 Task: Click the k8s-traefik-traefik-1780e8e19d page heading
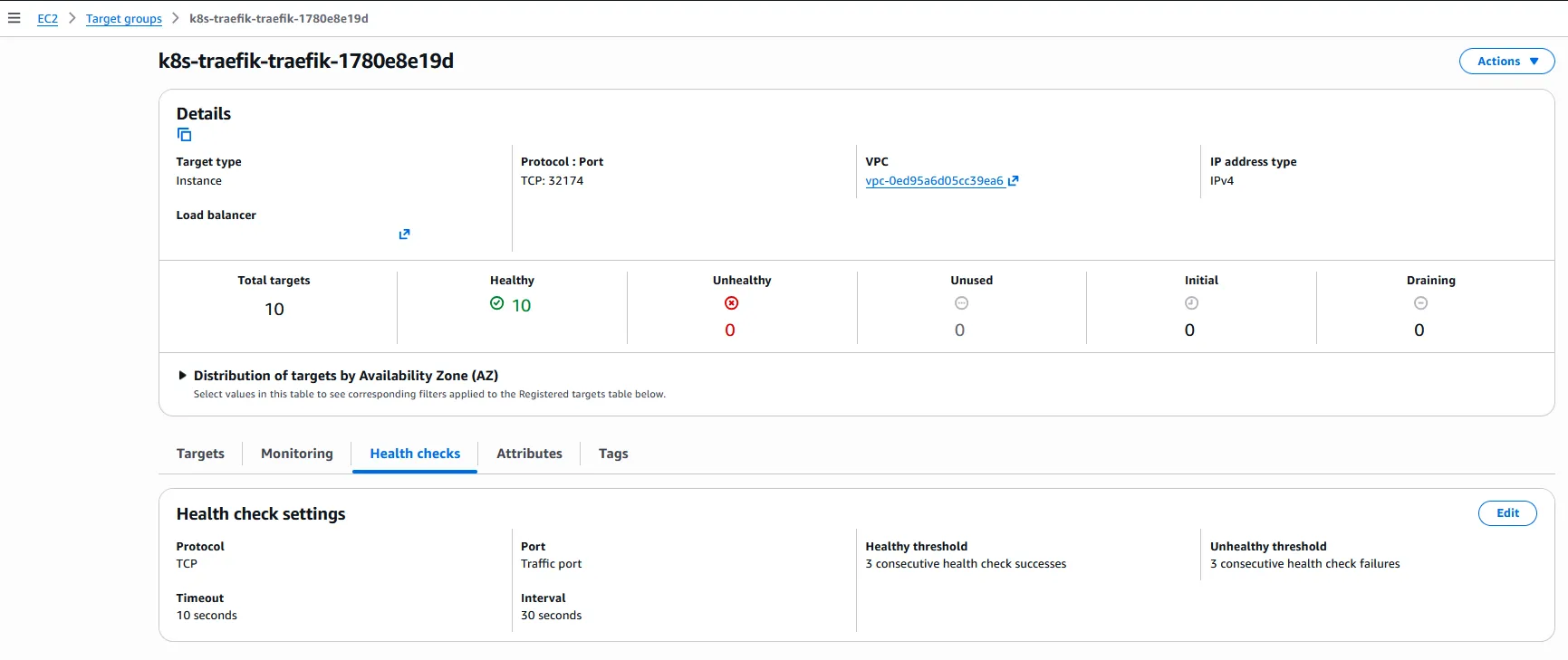pos(306,61)
